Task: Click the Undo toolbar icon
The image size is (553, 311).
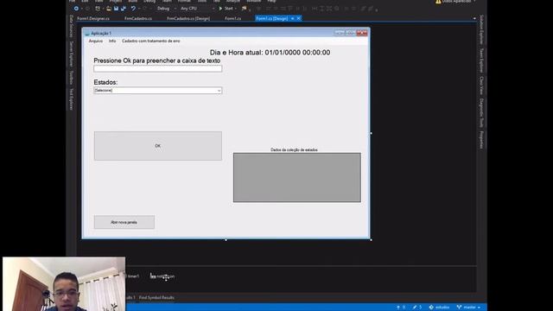Action: tap(133, 9)
